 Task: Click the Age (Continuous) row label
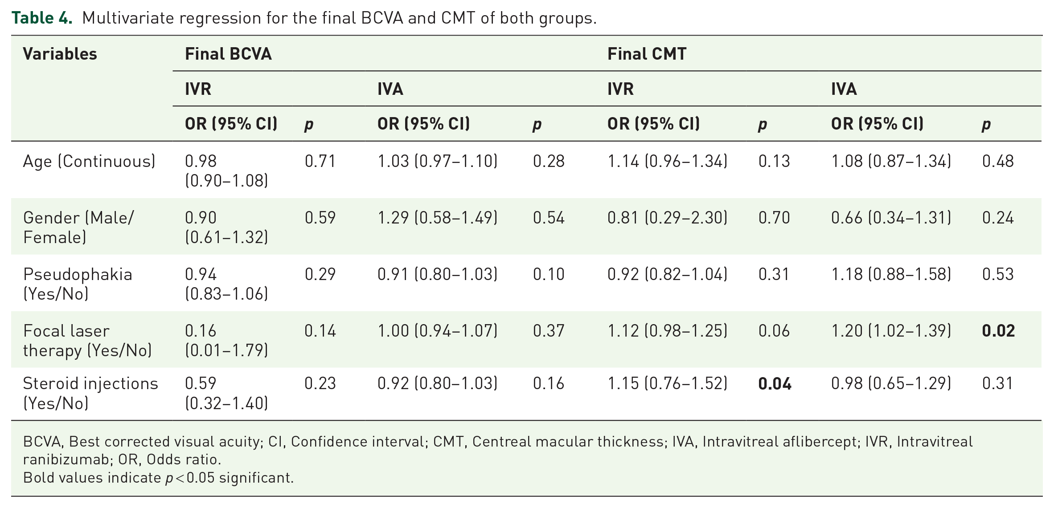tap(89, 161)
